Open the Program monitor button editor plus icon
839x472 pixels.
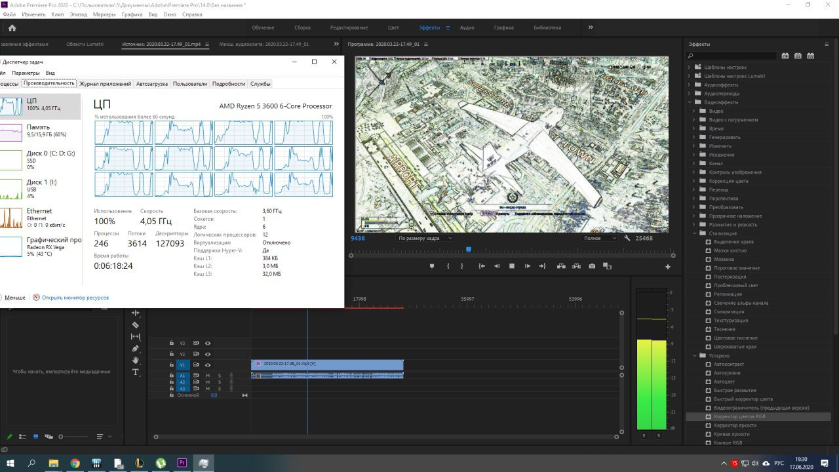point(668,267)
